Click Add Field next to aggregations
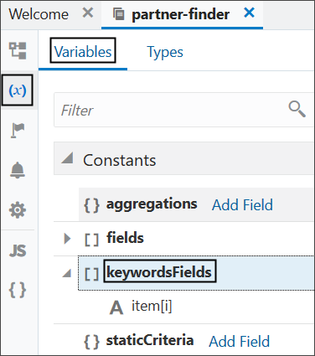Screen dimensions: 315x356 click(x=242, y=205)
